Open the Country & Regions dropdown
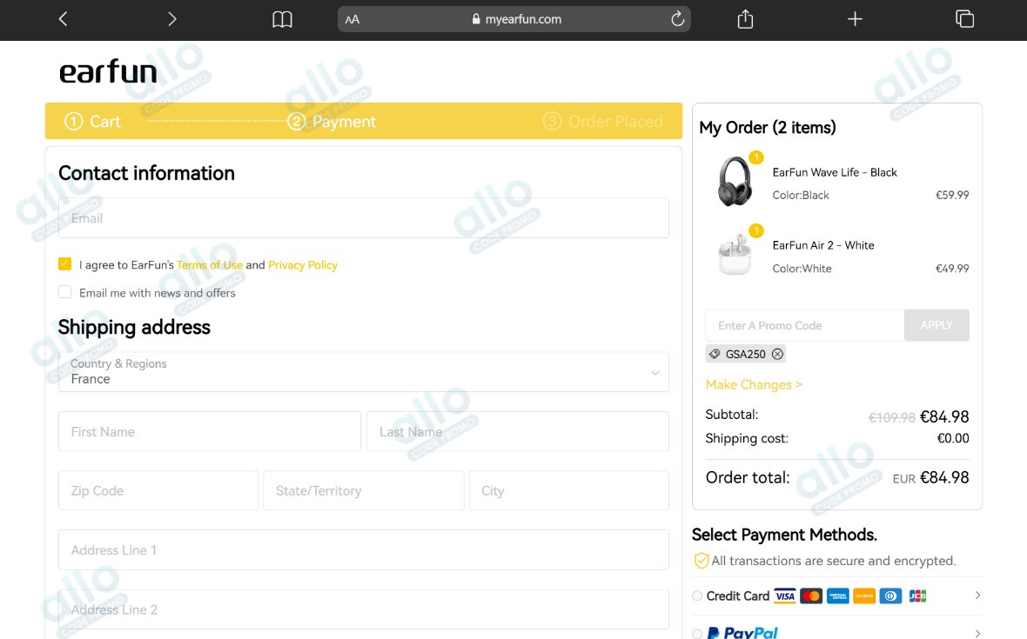1027x639 pixels. tap(363, 372)
